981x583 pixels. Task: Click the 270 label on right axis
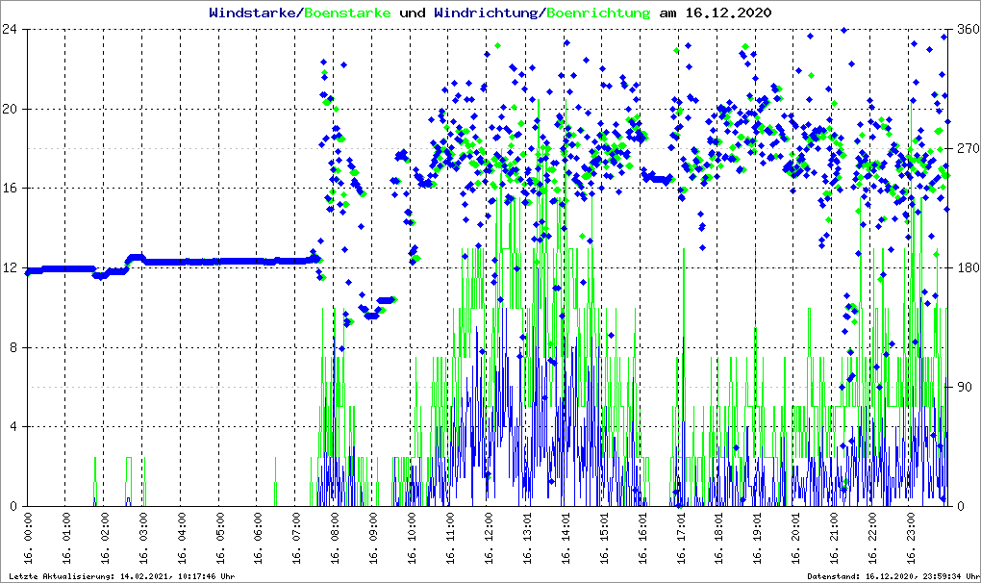tap(967, 149)
